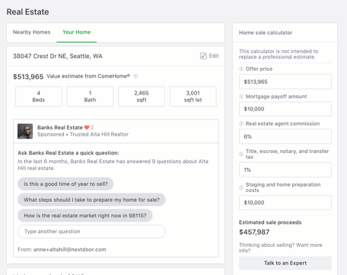Screen dimensions: 347x275
Task: Ask 'What steps should I take to prepare my home'
Action: 91,200
